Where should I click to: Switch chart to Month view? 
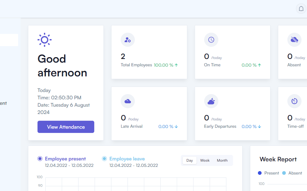pyautogui.click(x=222, y=160)
